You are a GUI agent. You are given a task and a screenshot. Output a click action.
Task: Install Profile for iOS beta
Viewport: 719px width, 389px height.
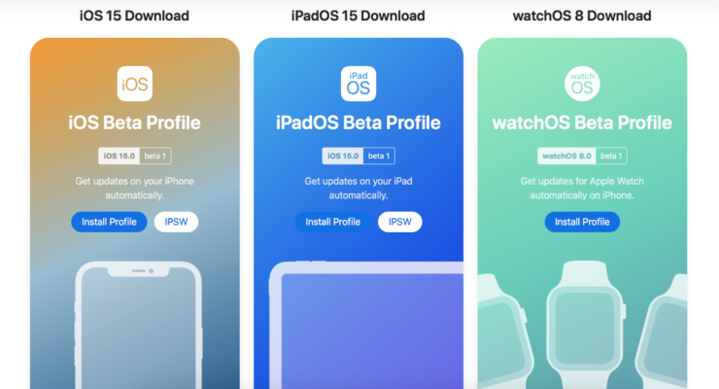109,222
